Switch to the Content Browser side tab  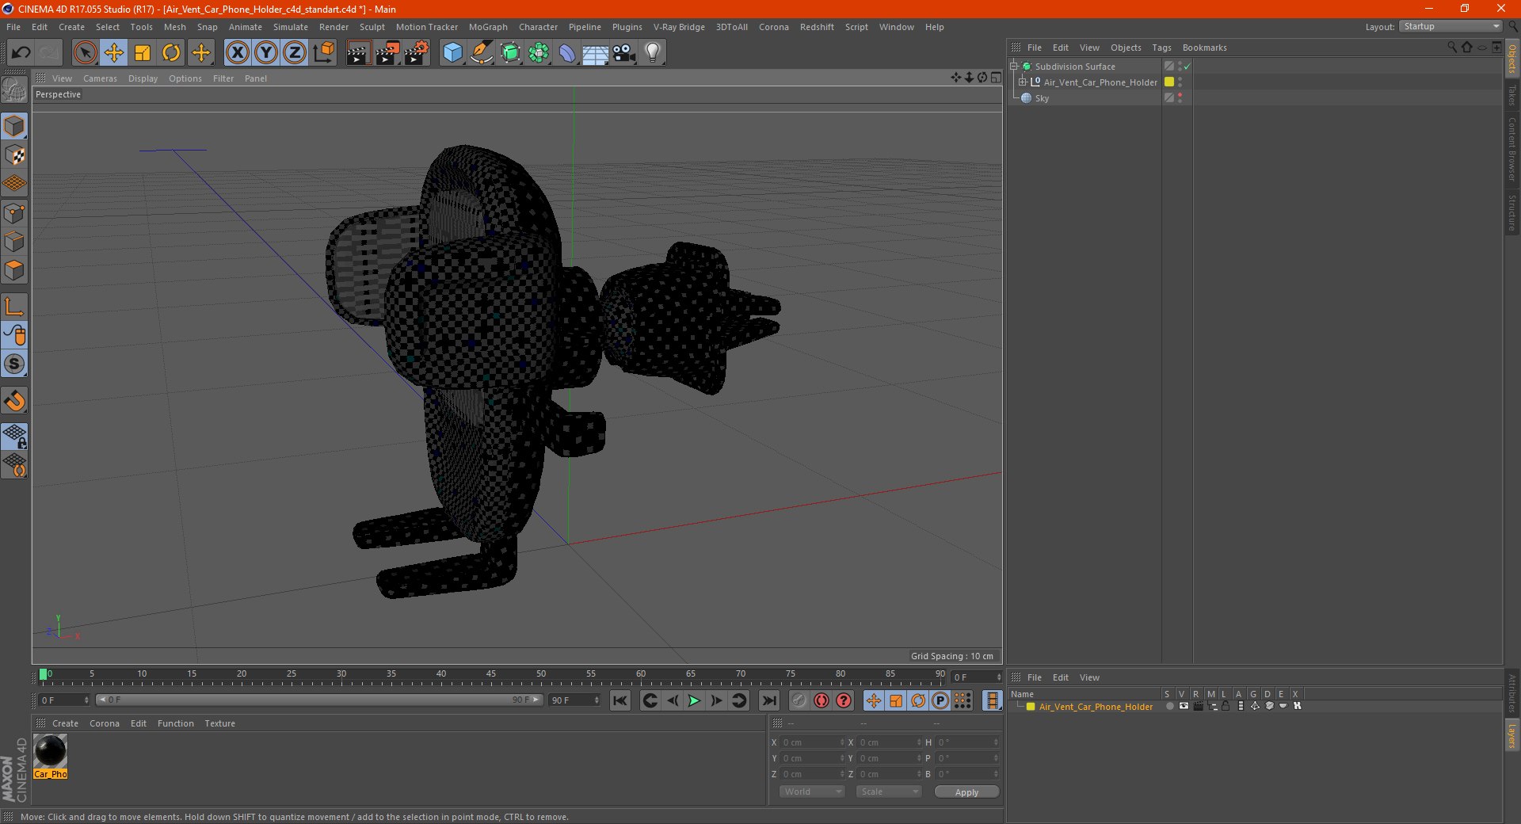[1512, 149]
